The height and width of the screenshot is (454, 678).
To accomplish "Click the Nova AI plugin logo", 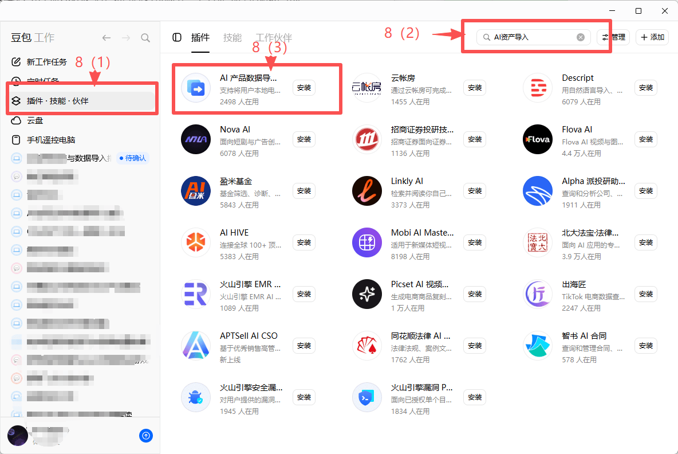I will tap(196, 139).
